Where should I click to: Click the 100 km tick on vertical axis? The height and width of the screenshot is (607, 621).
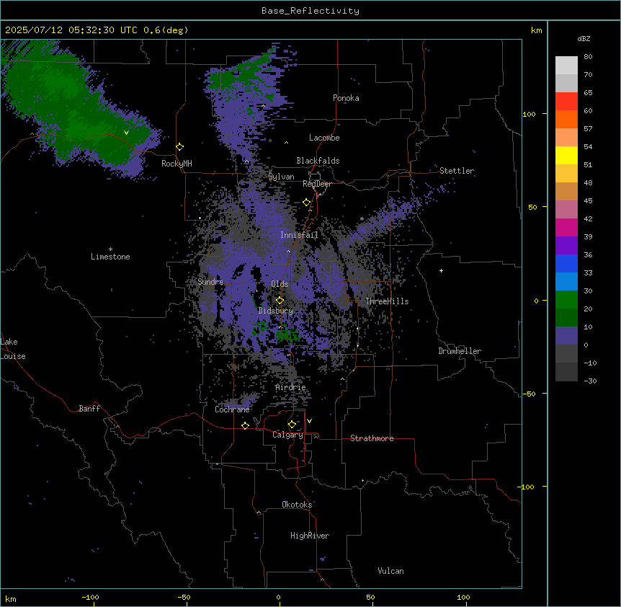529,114
